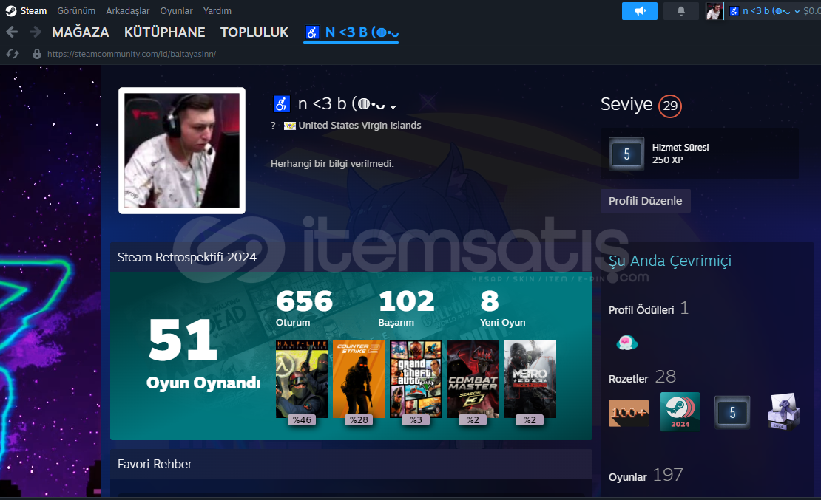Click the Hizmet Süresi 250 XP text

click(x=680, y=154)
